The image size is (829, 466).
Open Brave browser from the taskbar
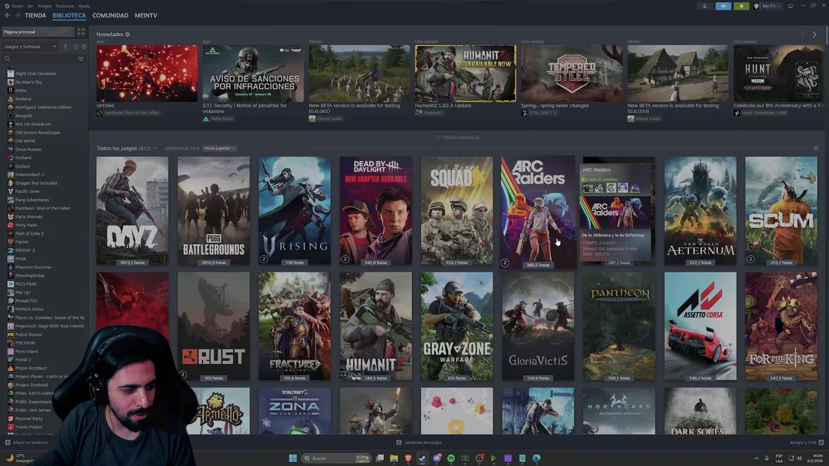(408, 458)
